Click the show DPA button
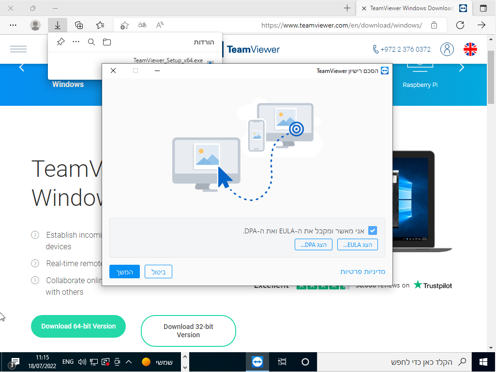Viewport: 496px width, 372px height. click(x=314, y=245)
